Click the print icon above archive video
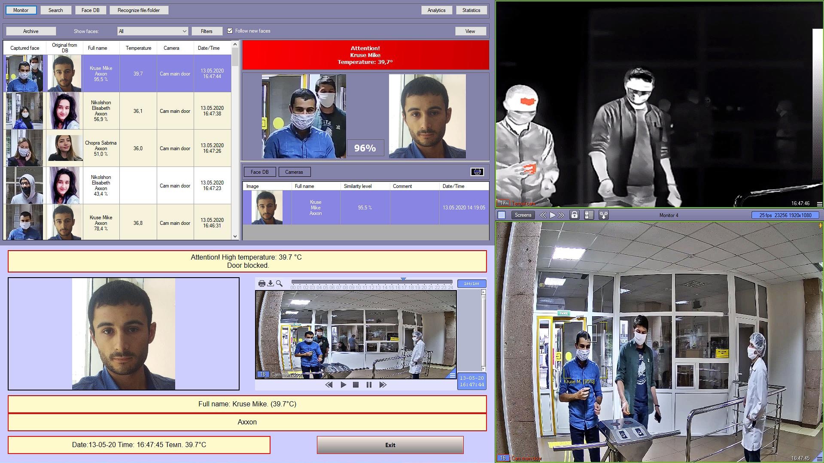 (x=261, y=283)
